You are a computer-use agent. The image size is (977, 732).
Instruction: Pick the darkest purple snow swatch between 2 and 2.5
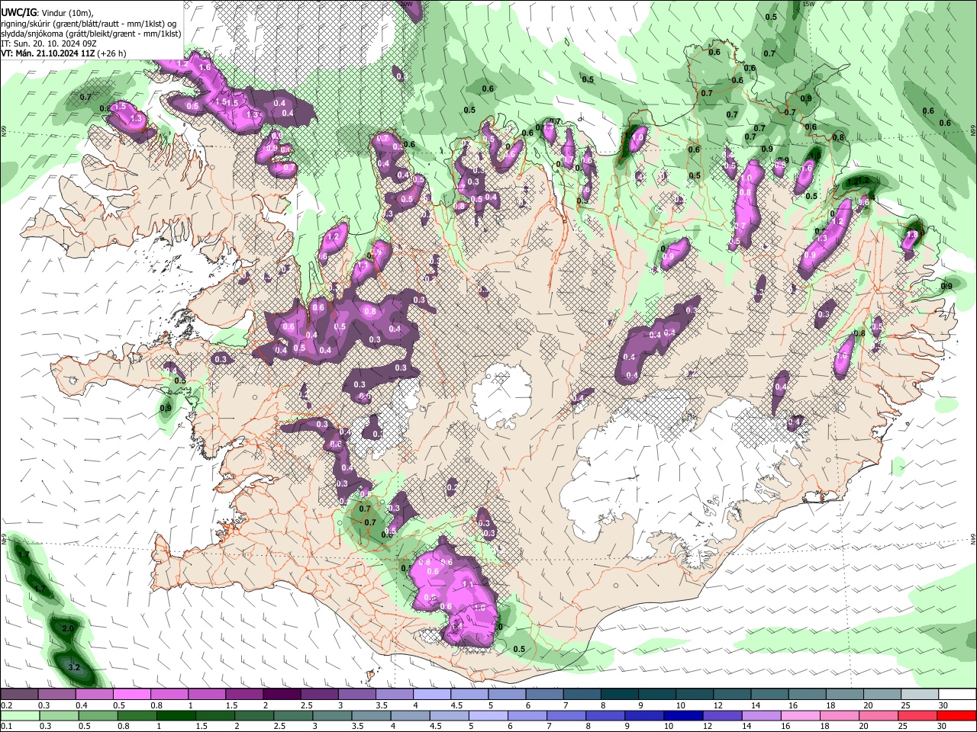pos(282,695)
